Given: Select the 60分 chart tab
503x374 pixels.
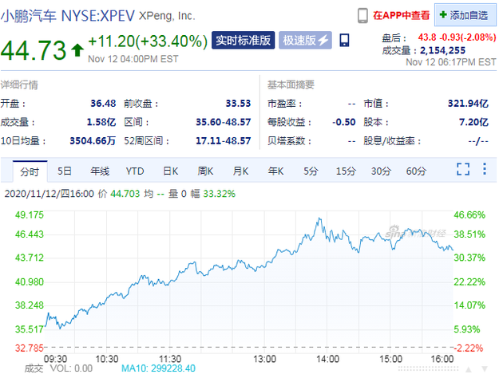Looking at the screenshot, I should click(x=416, y=171).
